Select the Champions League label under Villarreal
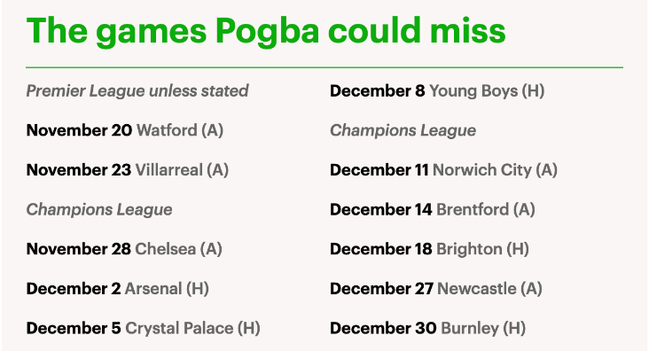 pyautogui.click(x=99, y=210)
